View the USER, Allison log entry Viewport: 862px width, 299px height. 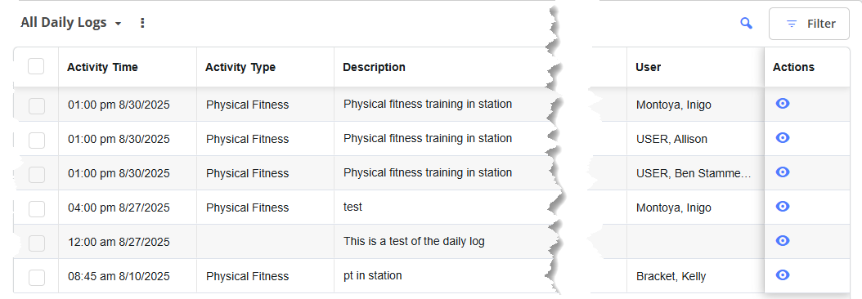783,137
